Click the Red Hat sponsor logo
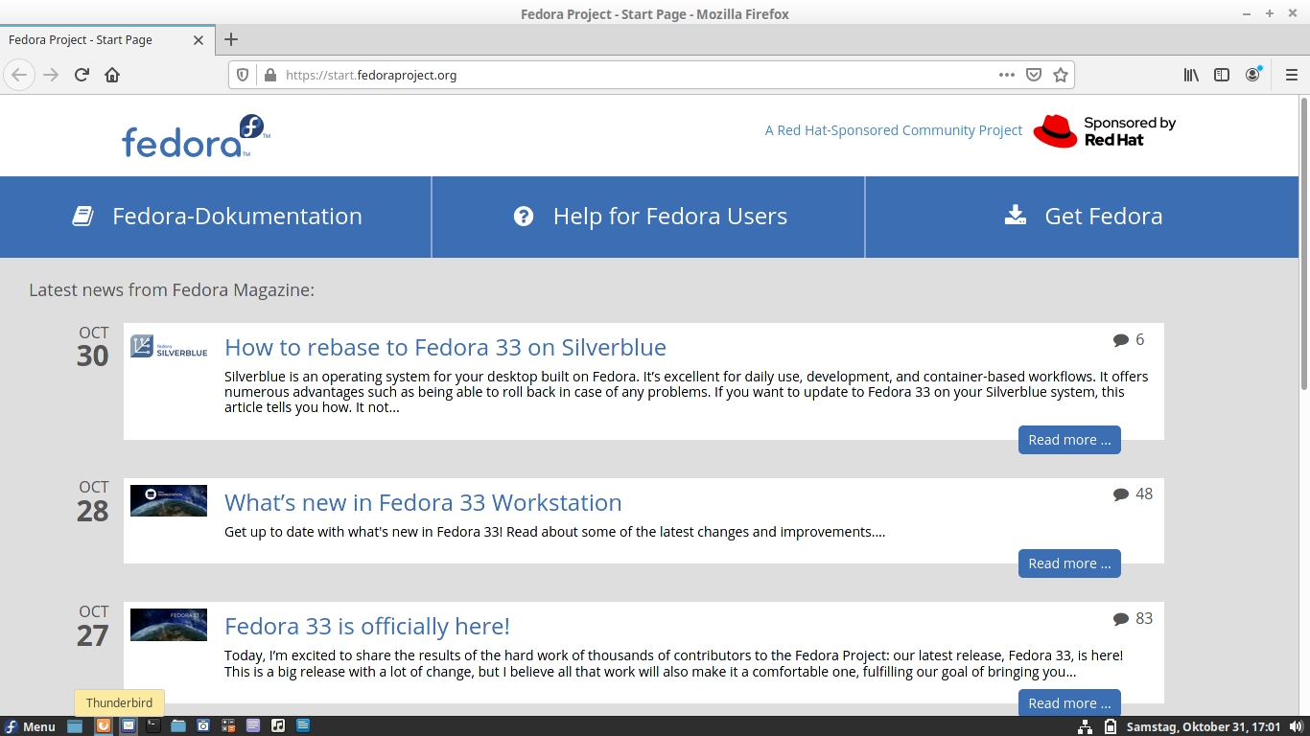Image resolution: width=1310 pixels, height=736 pixels. [x=1104, y=130]
